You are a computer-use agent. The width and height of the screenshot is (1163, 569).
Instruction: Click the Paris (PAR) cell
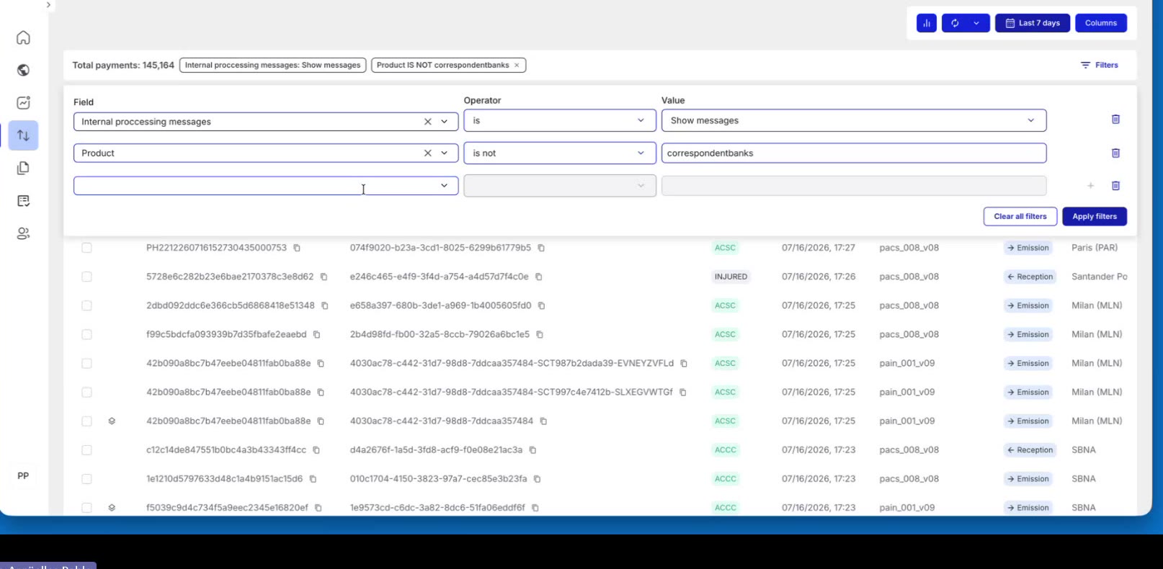[x=1095, y=248]
